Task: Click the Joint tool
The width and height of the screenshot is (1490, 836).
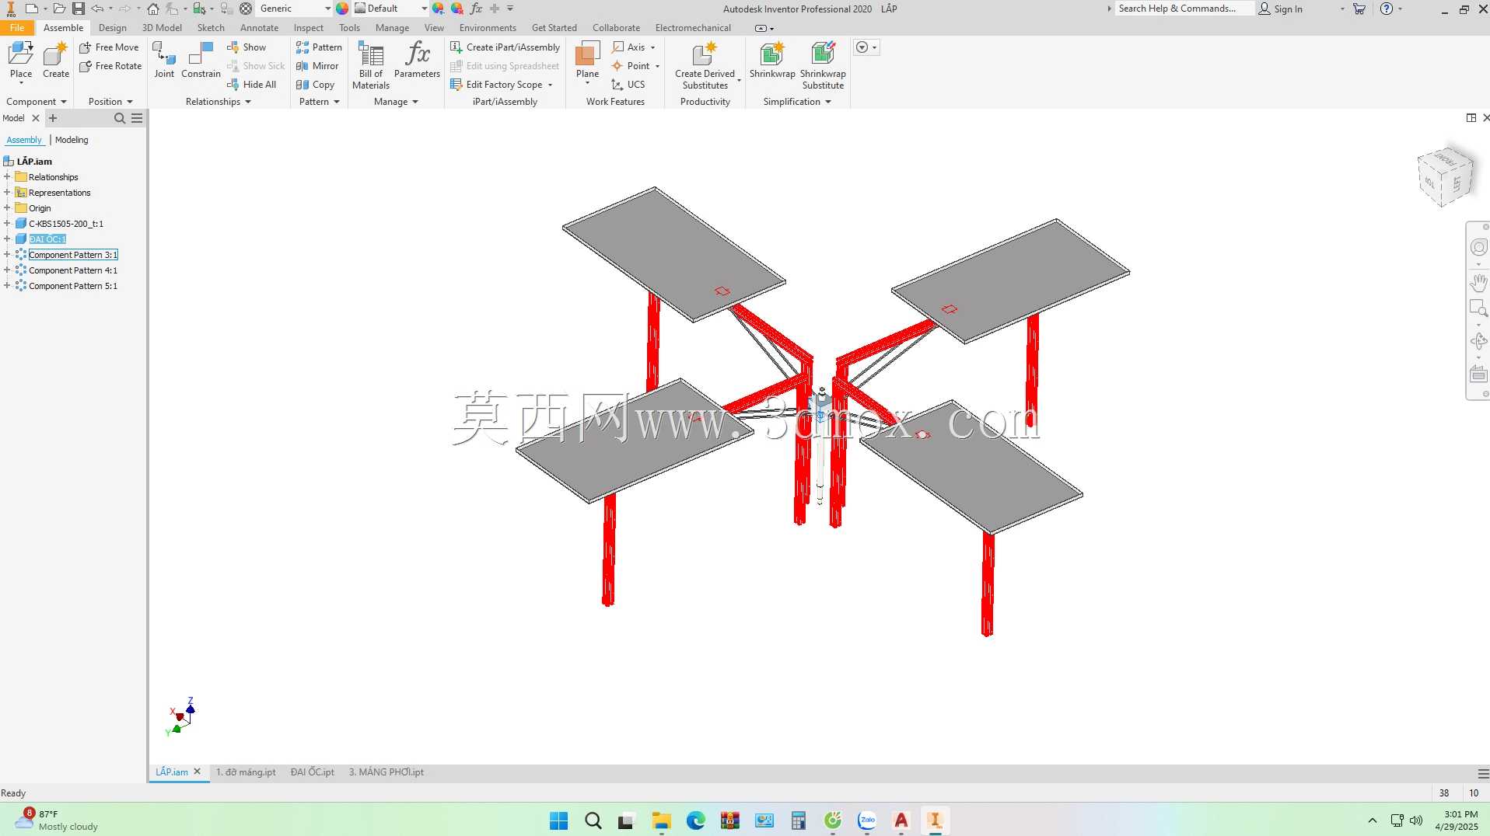Action: (x=164, y=61)
